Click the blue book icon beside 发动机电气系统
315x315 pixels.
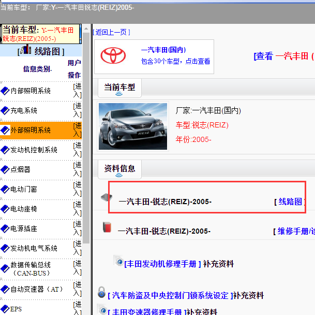pos(5,248)
